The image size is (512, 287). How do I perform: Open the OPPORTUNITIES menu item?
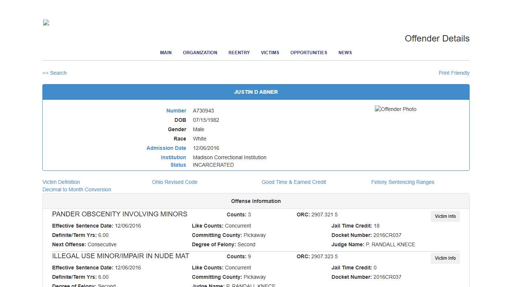click(308, 53)
